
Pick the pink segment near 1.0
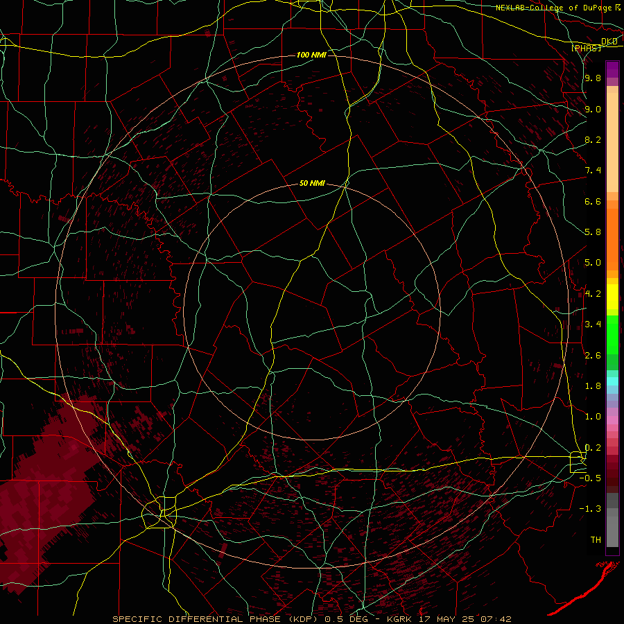[x=612, y=420]
